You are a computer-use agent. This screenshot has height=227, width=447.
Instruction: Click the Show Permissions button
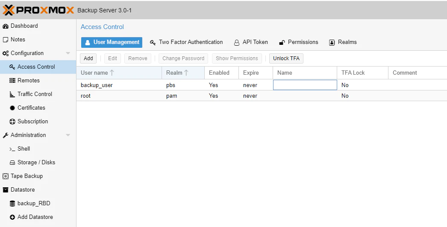coord(237,58)
